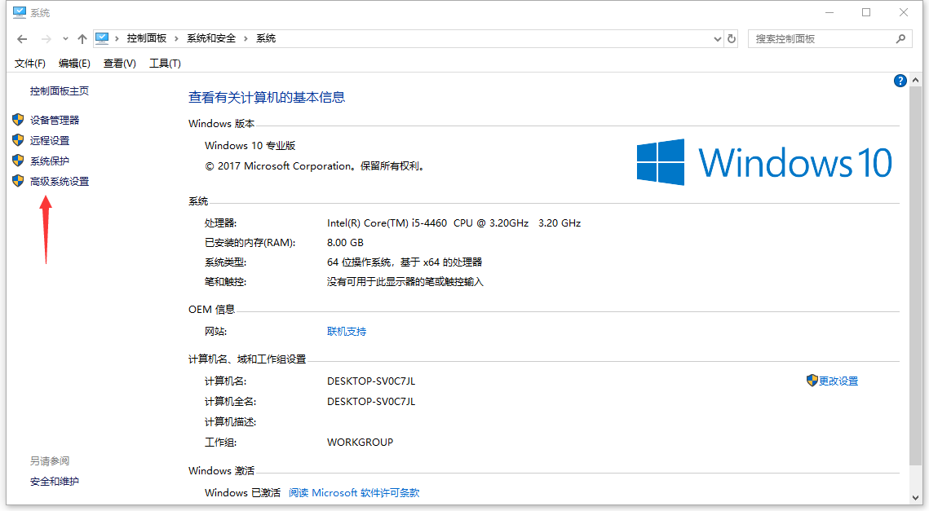This screenshot has height=511, width=929.
Task: Click the computer icon in address bar
Action: coord(102,38)
